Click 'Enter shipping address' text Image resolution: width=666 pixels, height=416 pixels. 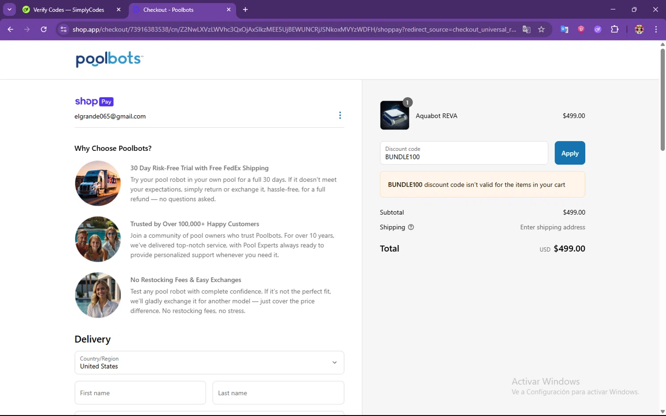pos(553,227)
